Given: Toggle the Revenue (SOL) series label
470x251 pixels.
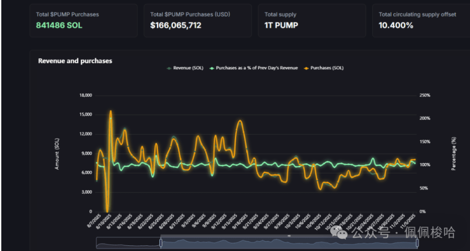Looking at the screenshot, I should click(187, 68).
